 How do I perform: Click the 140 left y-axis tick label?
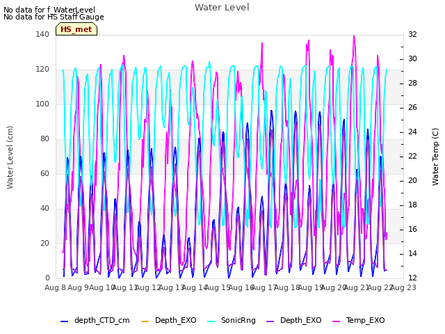tap(42, 34)
